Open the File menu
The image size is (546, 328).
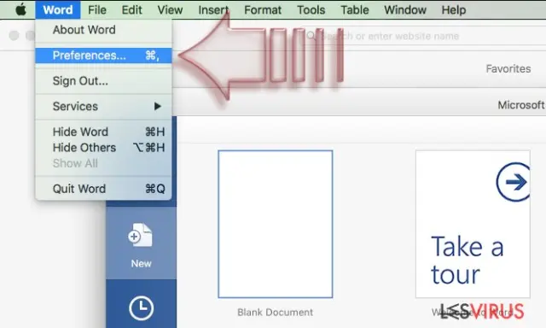97,9
